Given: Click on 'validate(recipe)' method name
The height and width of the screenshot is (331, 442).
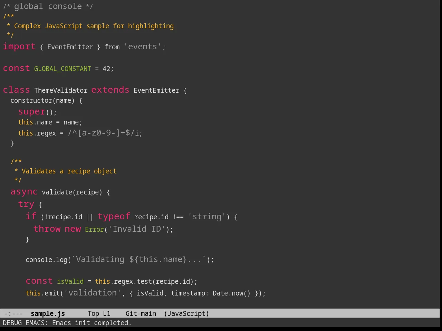Looking at the screenshot, I should (x=72, y=192).
